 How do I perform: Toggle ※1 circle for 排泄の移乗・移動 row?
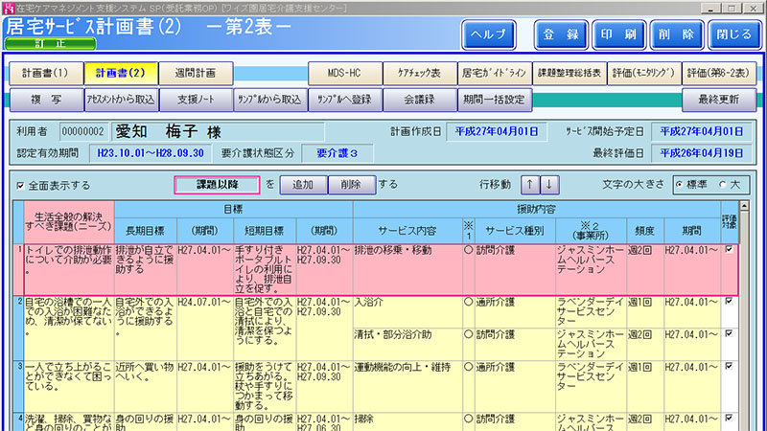[x=468, y=250]
